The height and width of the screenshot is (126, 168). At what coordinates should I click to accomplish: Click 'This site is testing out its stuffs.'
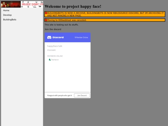point(62,25)
